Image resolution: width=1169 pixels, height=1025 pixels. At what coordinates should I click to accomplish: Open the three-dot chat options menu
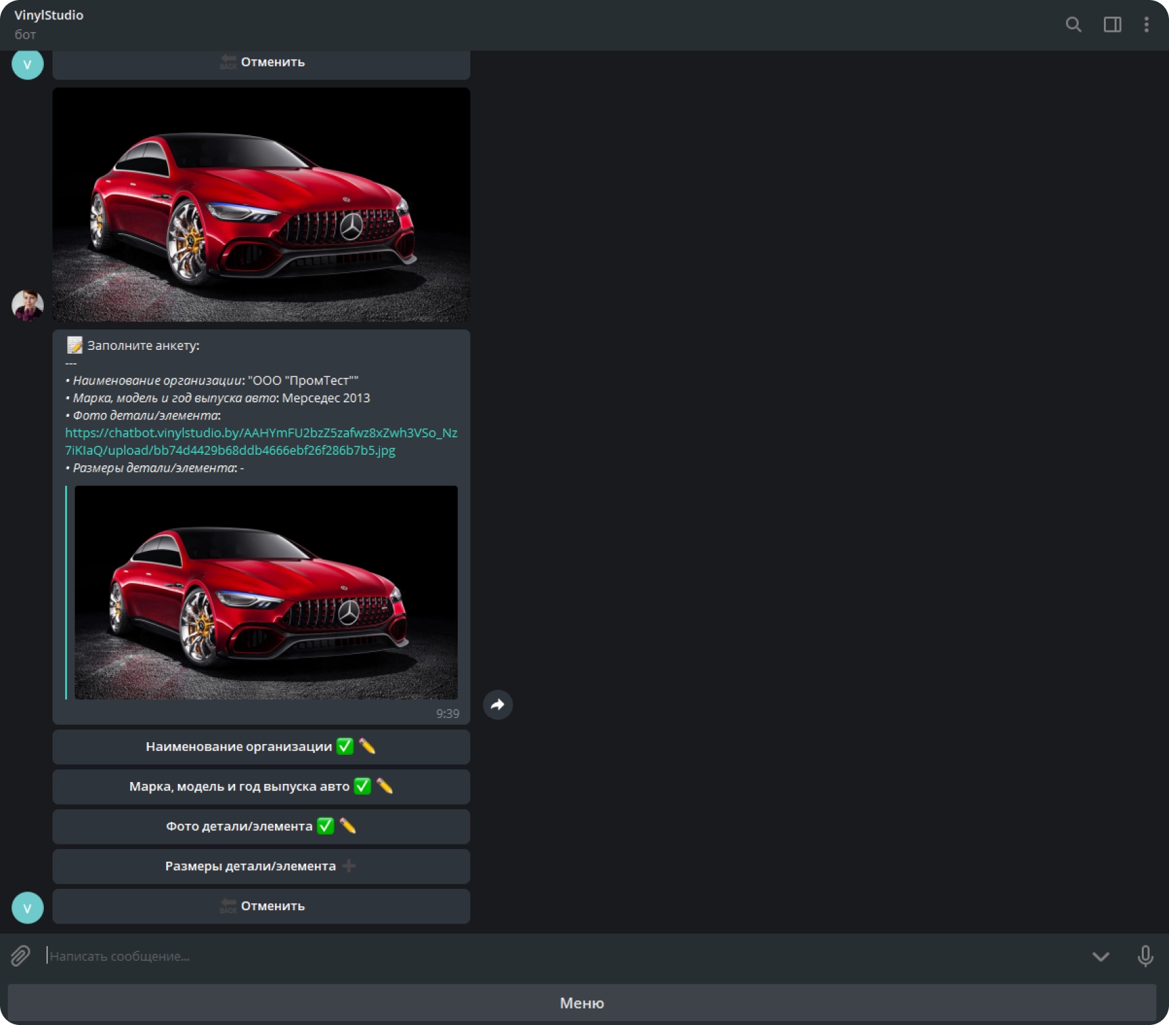coord(1146,25)
